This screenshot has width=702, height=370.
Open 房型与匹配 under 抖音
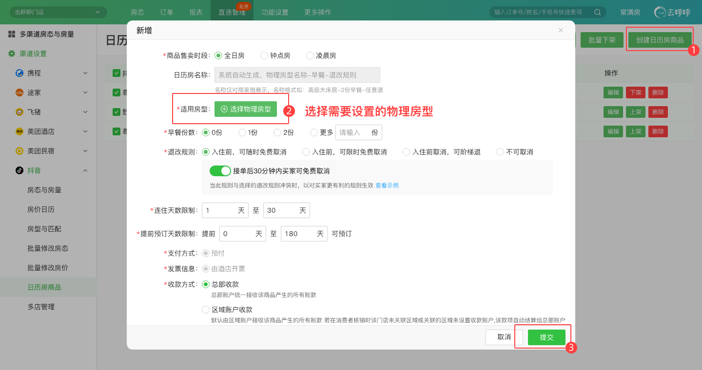pyautogui.click(x=44, y=229)
